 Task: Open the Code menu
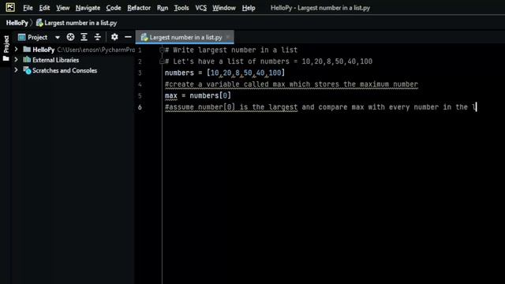[114, 8]
